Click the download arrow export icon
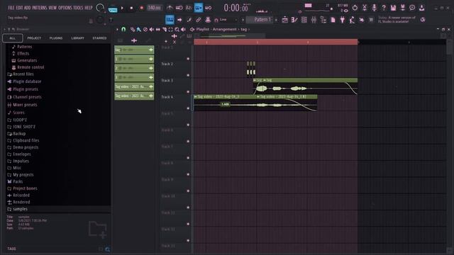Image resolution: width=454 pixels, height=255 pixels. click(422, 8)
